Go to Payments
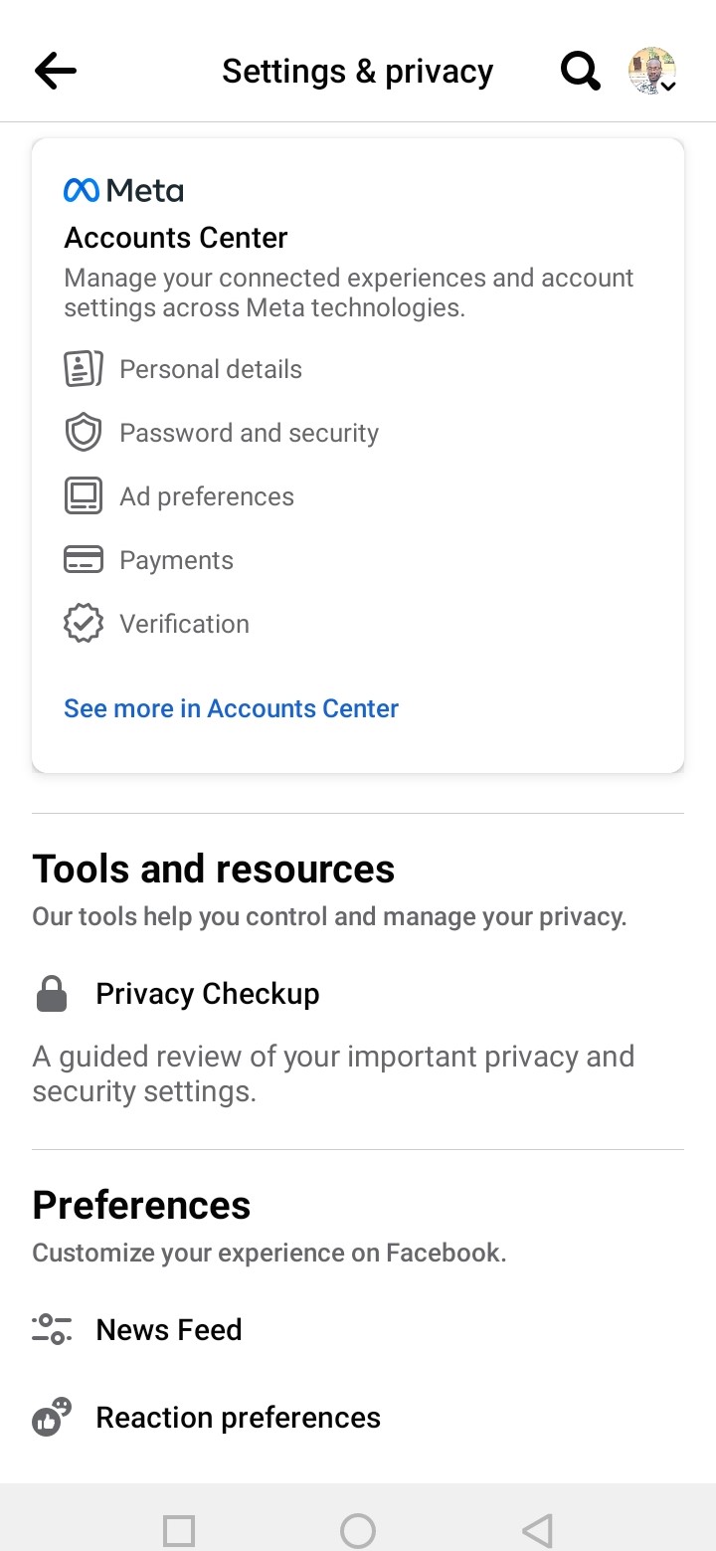This screenshot has width=716, height=1551. pos(177,560)
